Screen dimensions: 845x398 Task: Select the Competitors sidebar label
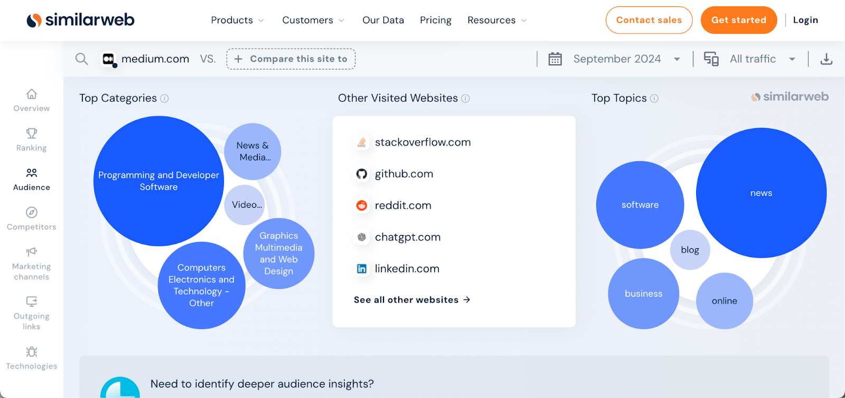(x=32, y=227)
